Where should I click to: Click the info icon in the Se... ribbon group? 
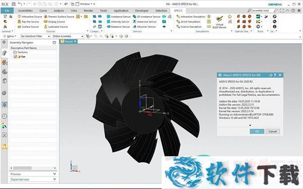click(275, 27)
